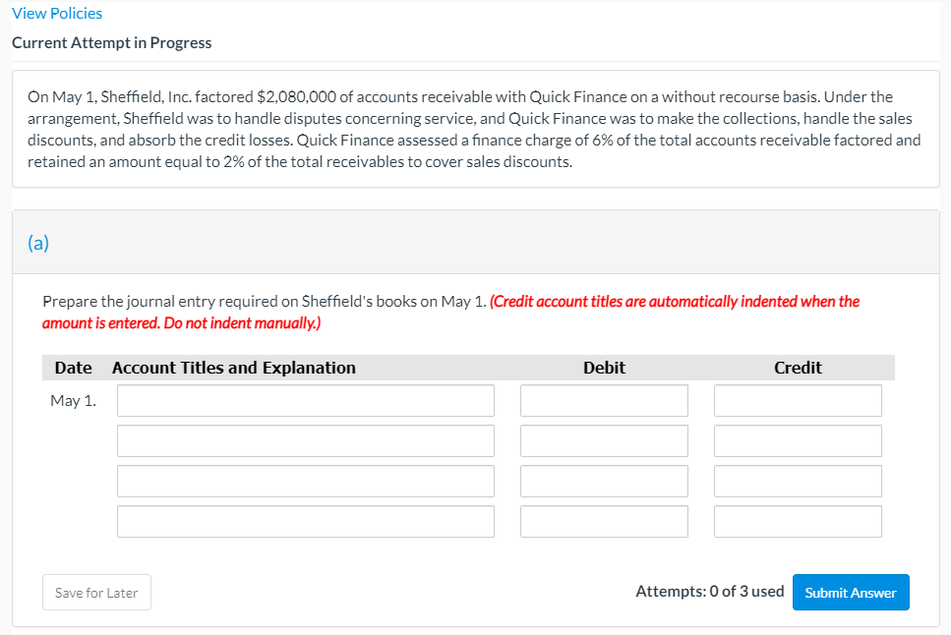This screenshot has height=635, width=951.
Task: Click the 'Account Titles and Explanation' column header
Action: [233, 368]
